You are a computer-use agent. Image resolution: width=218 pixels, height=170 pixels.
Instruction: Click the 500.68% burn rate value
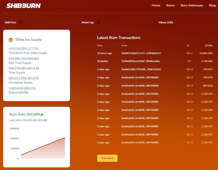pos(33,114)
